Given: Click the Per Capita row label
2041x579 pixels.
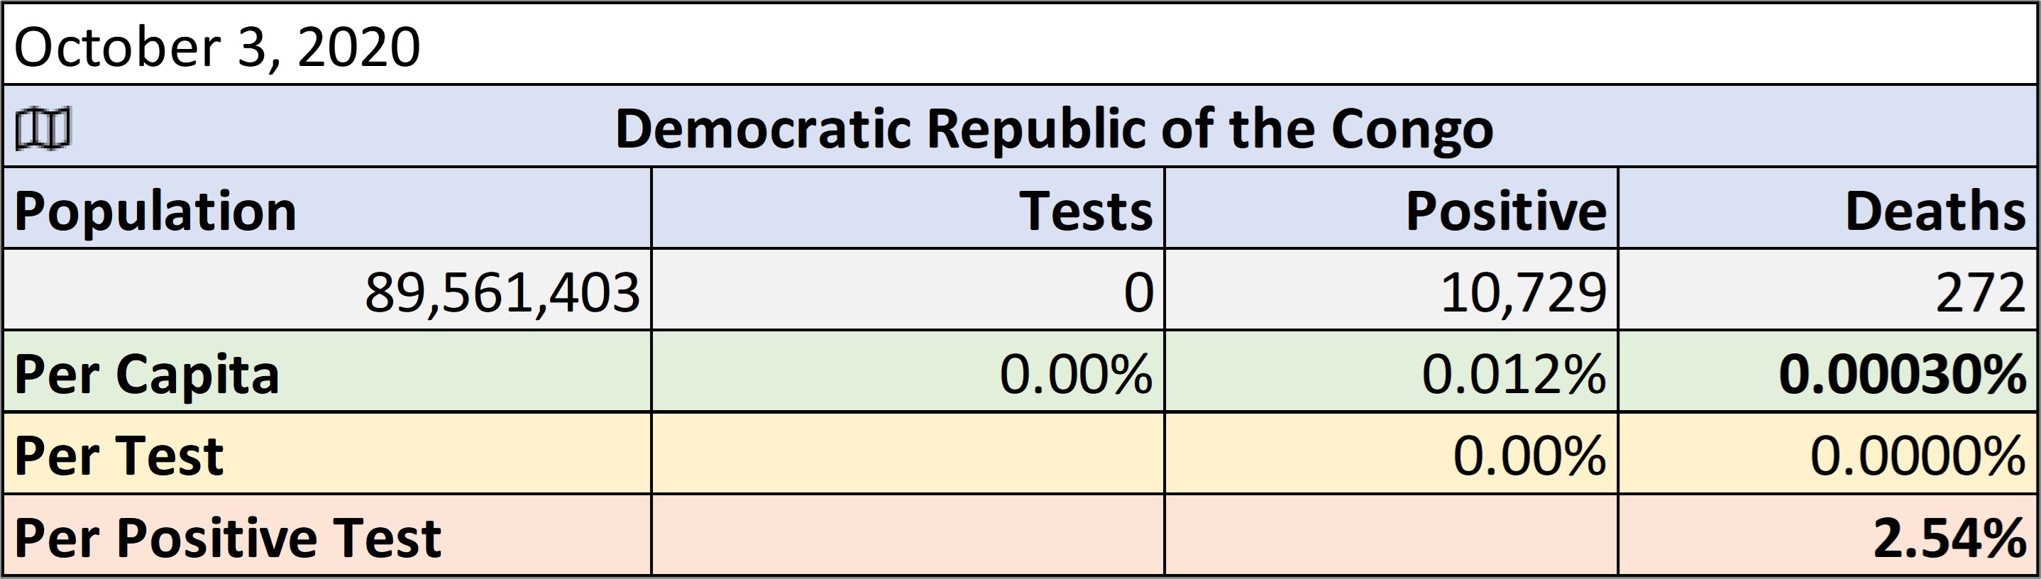Looking at the screenshot, I should click(327, 372).
